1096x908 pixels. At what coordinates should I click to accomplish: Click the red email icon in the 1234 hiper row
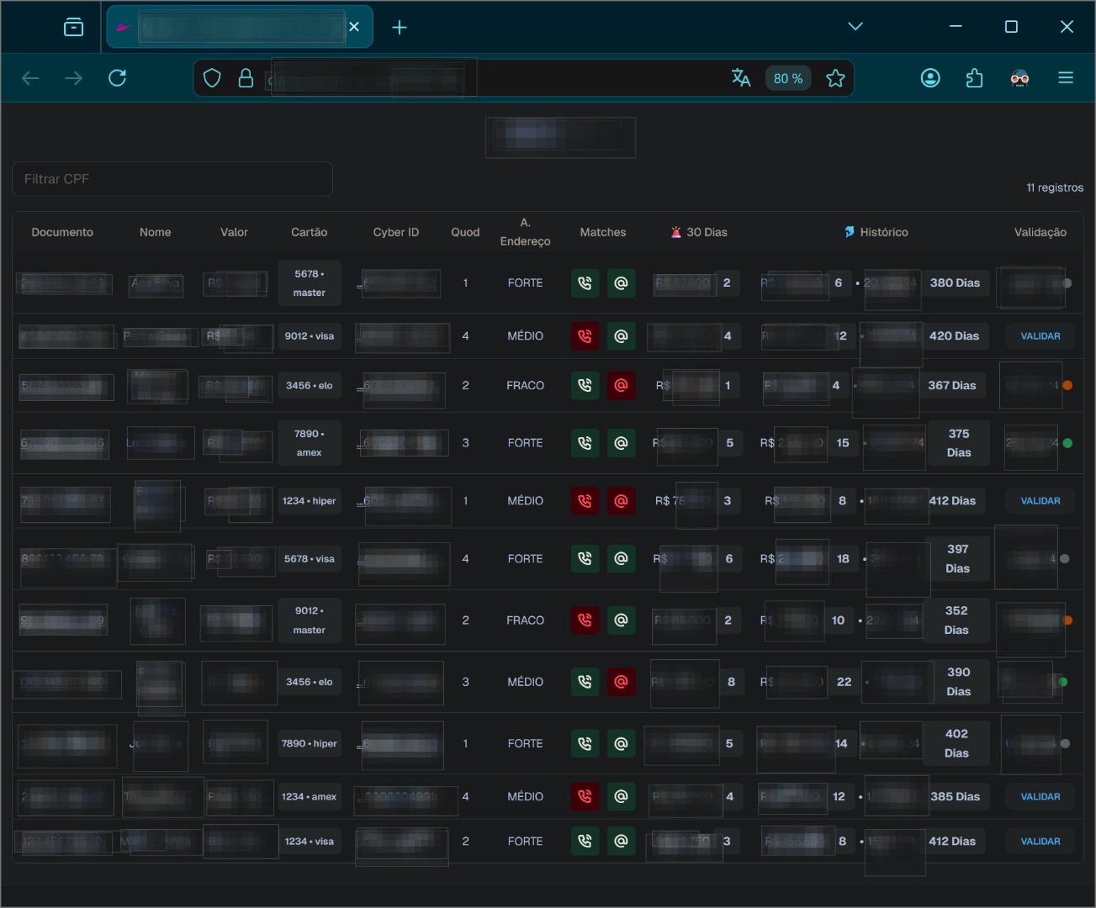621,501
